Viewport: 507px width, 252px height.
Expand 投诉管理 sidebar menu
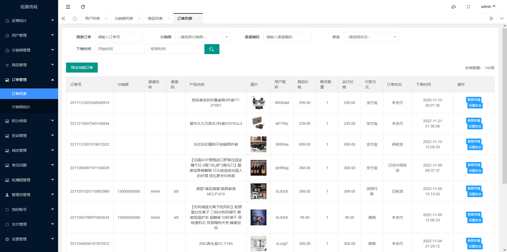point(29,136)
